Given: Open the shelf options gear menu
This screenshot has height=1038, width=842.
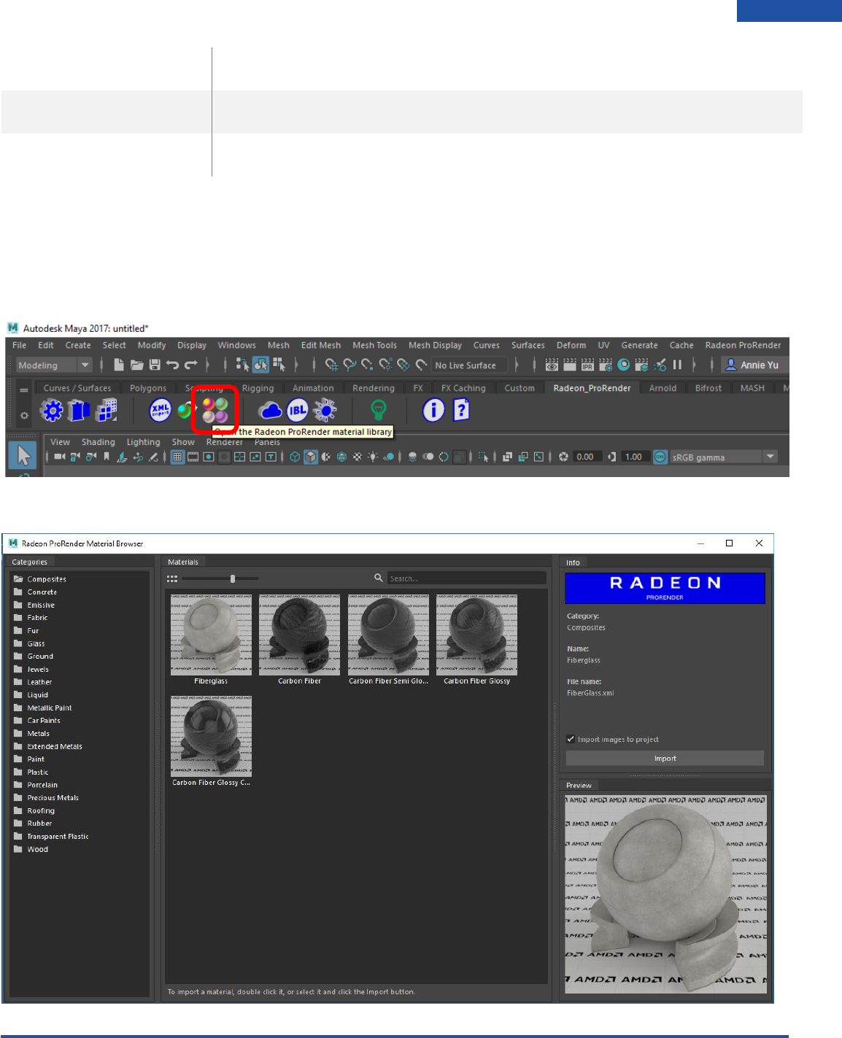Looking at the screenshot, I should 24,415.
